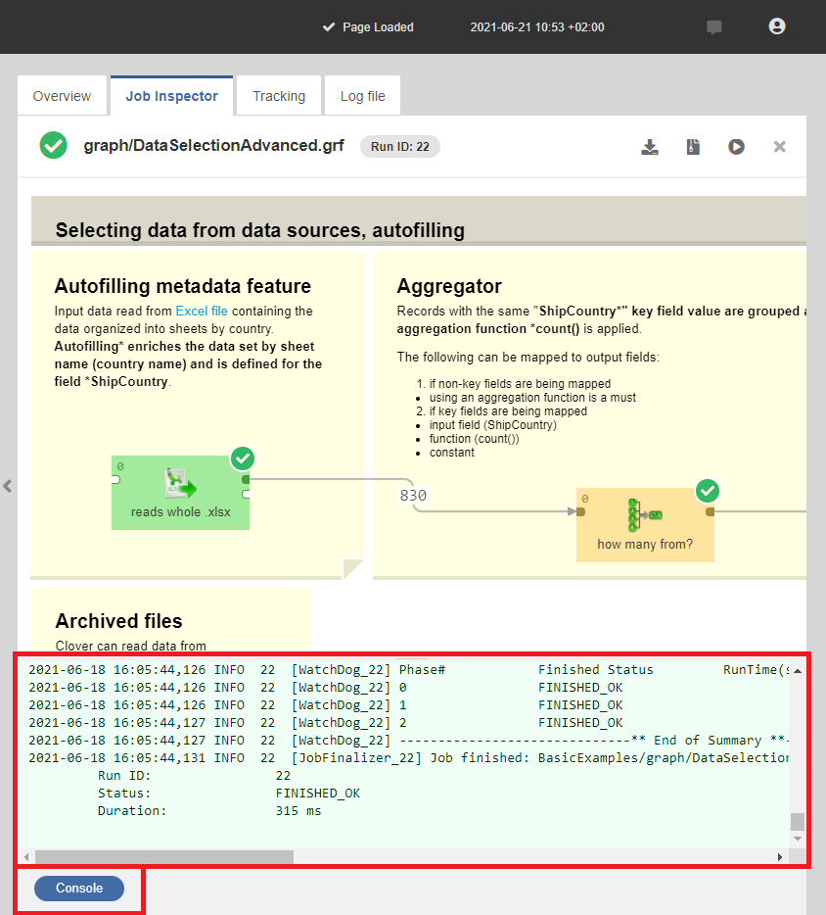Close the Job Inspector panel with X
The height and width of the screenshot is (915, 826).
780,147
